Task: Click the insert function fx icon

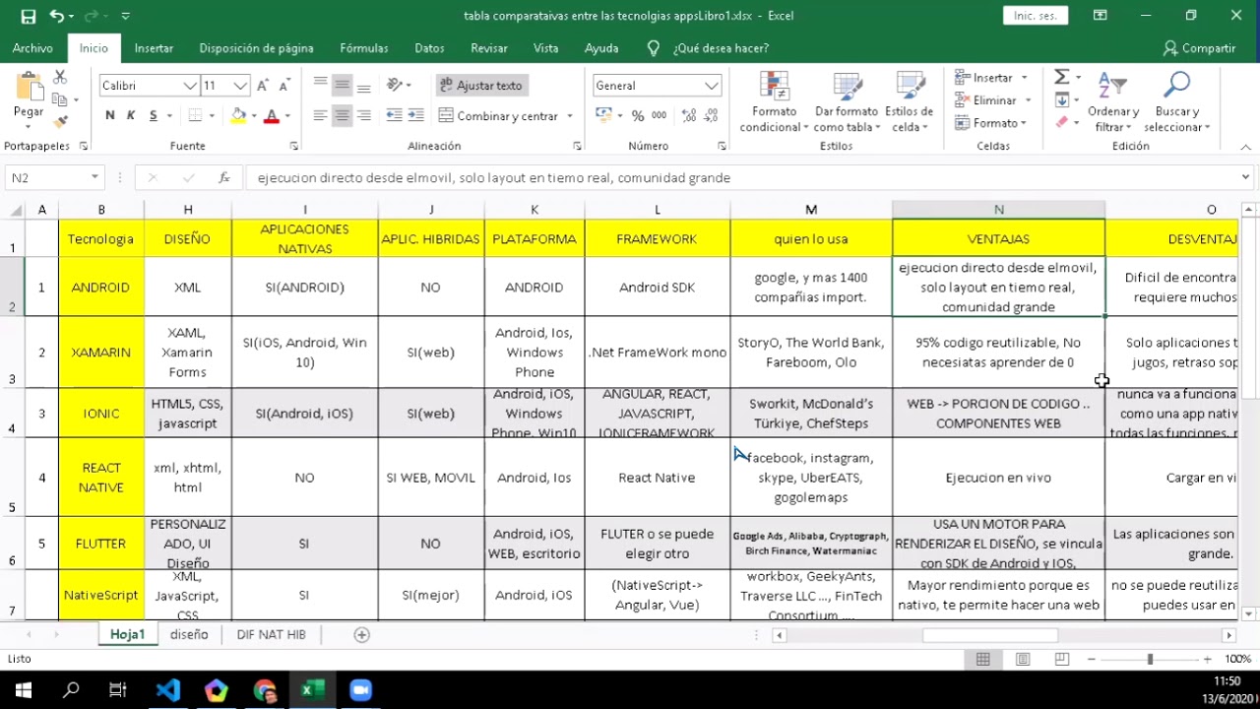Action: coord(224,178)
